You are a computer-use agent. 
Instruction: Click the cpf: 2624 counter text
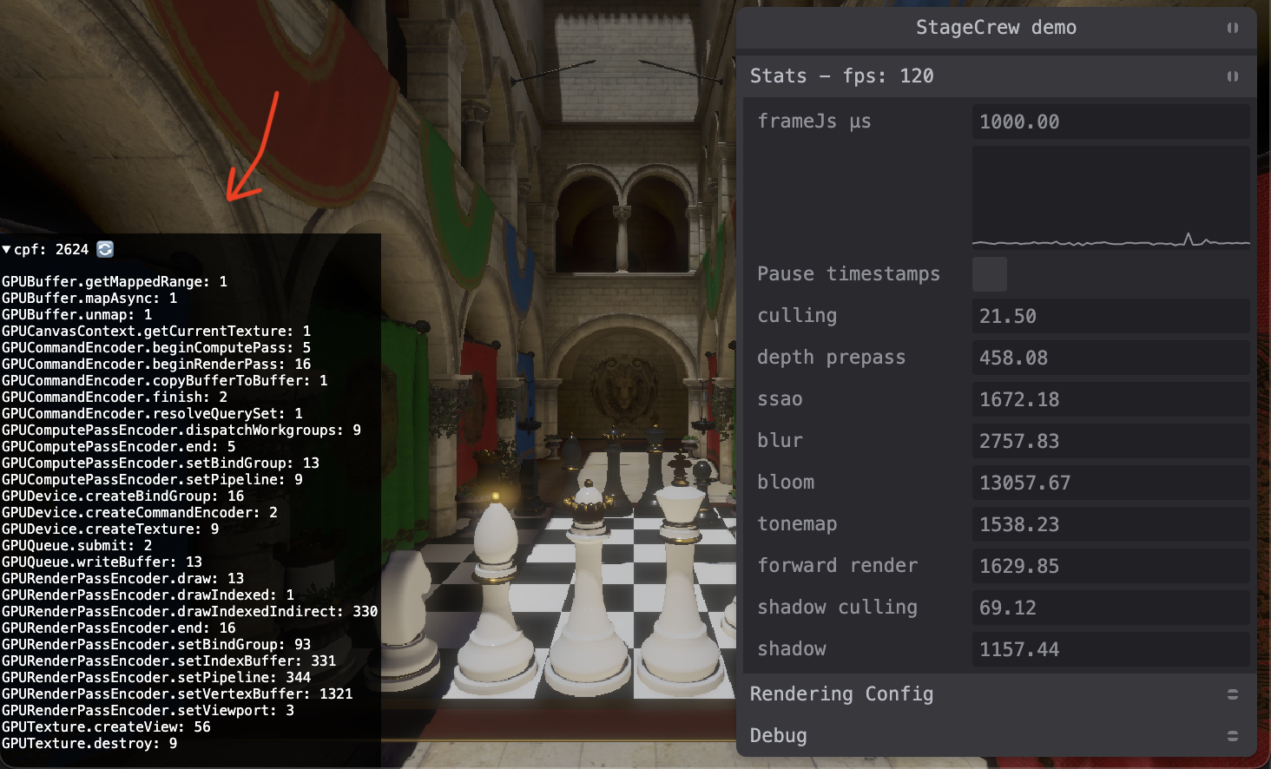(51, 249)
